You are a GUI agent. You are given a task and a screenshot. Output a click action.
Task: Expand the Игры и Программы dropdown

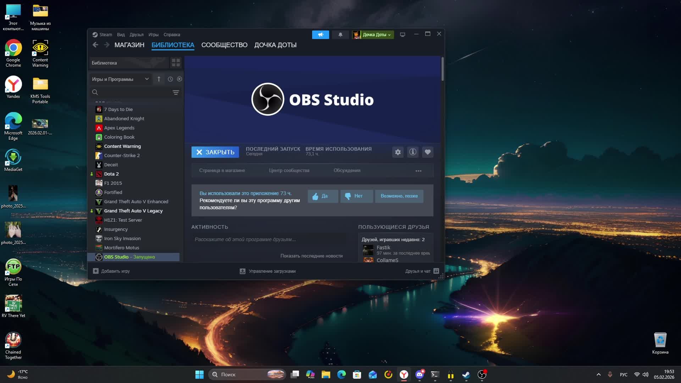point(146,79)
